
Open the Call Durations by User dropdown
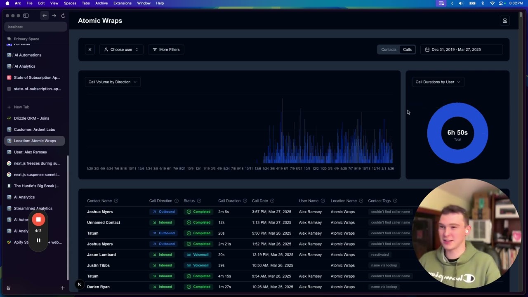[x=438, y=82]
